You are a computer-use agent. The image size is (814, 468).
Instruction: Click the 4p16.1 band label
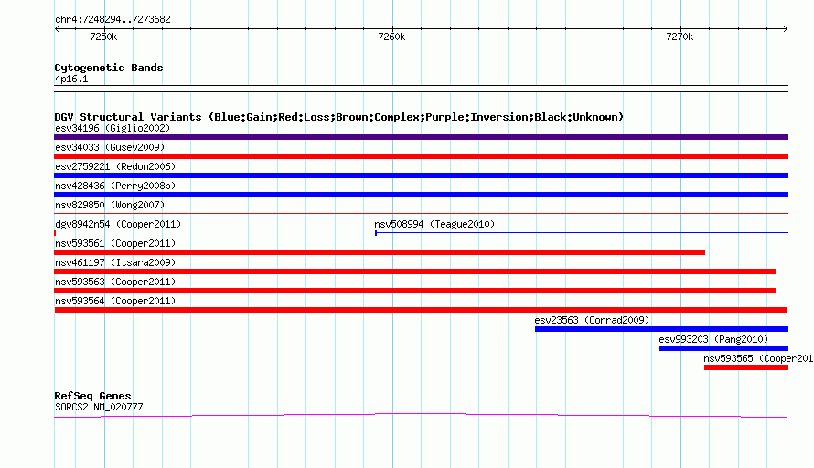[x=71, y=79]
